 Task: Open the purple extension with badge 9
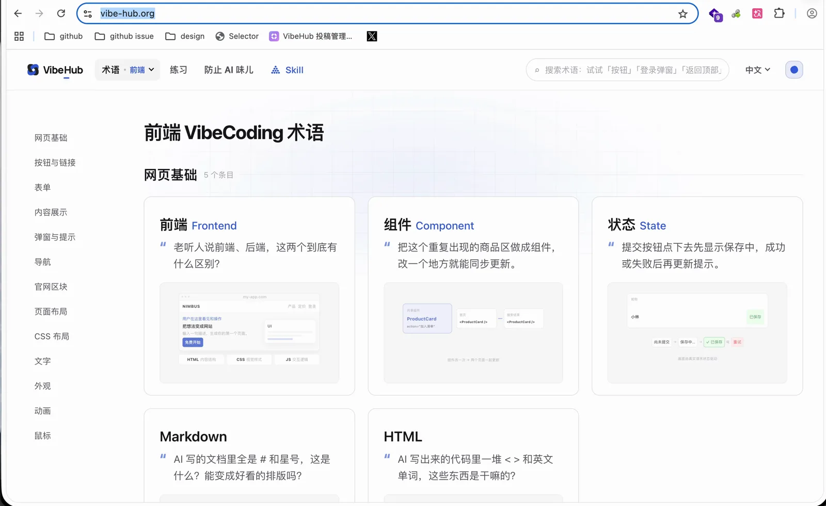point(715,14)
